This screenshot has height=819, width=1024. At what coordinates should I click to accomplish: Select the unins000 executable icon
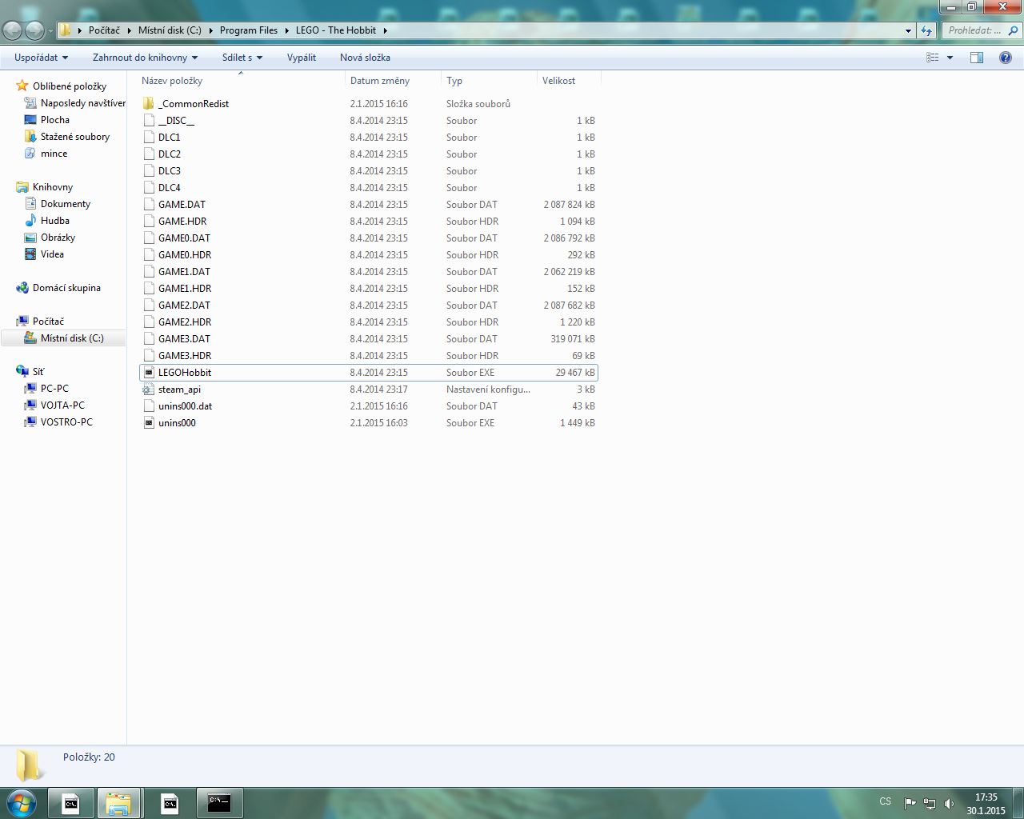point(149,423)
